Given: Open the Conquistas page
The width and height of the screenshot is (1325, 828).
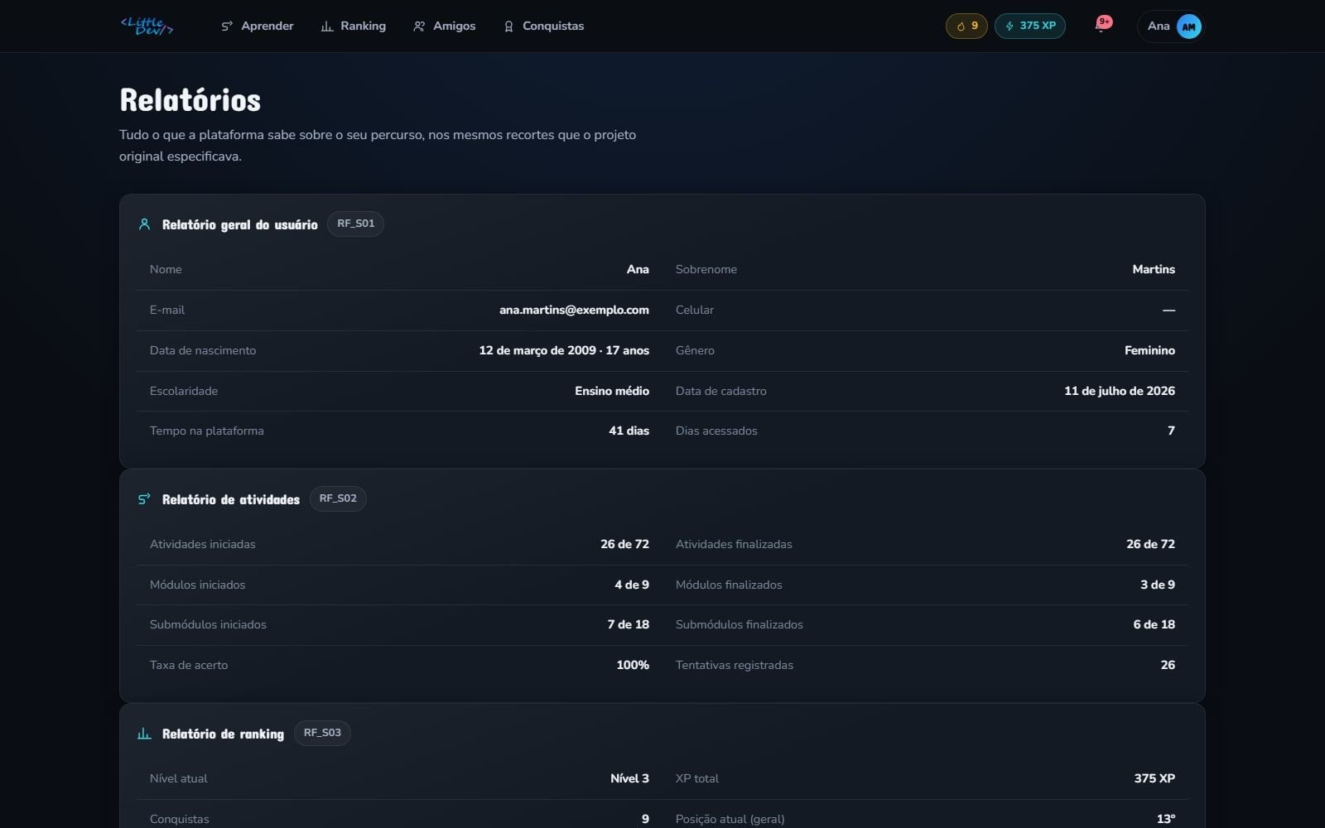Looking at the screenshot, I should tap(544, 26).
